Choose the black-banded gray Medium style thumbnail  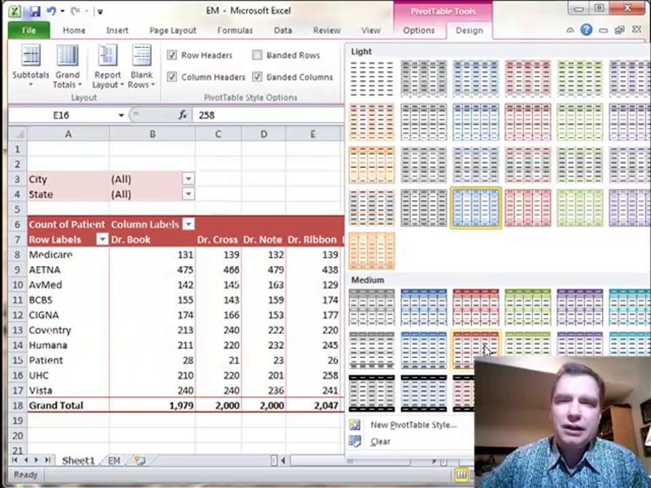(372, 393)
